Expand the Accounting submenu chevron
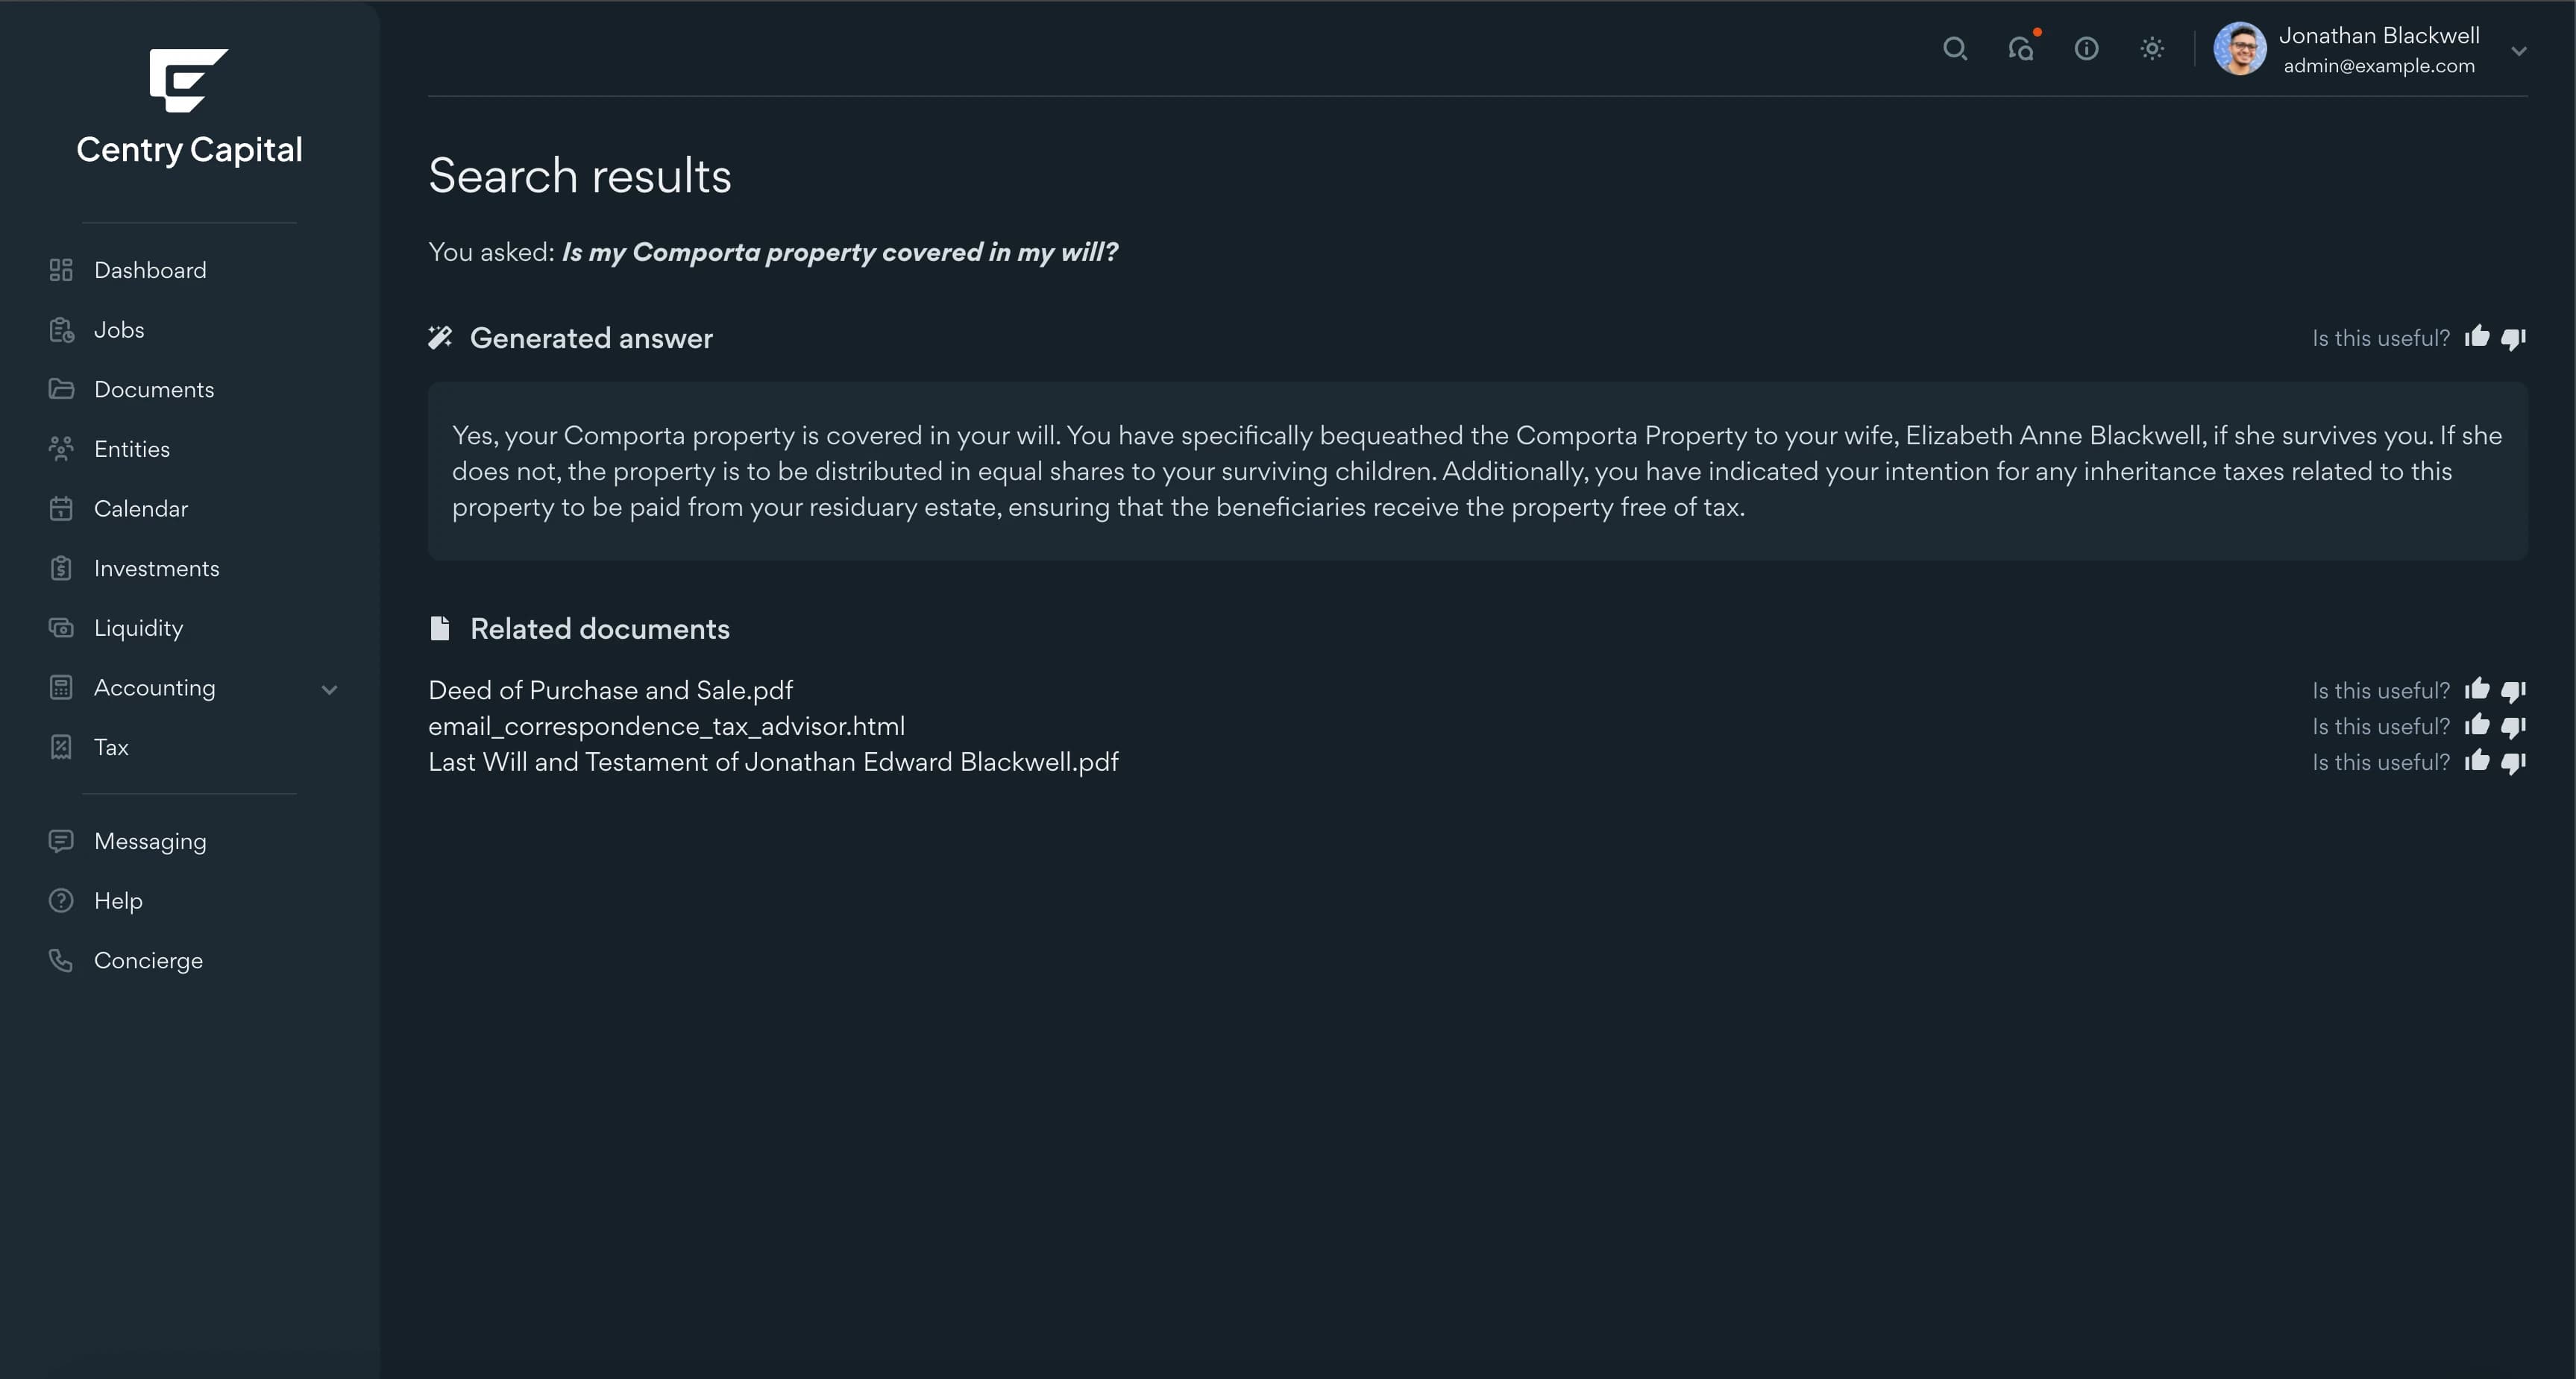Image resolution: width=2576 pixels, height=1379 pixels. (329, 689)
